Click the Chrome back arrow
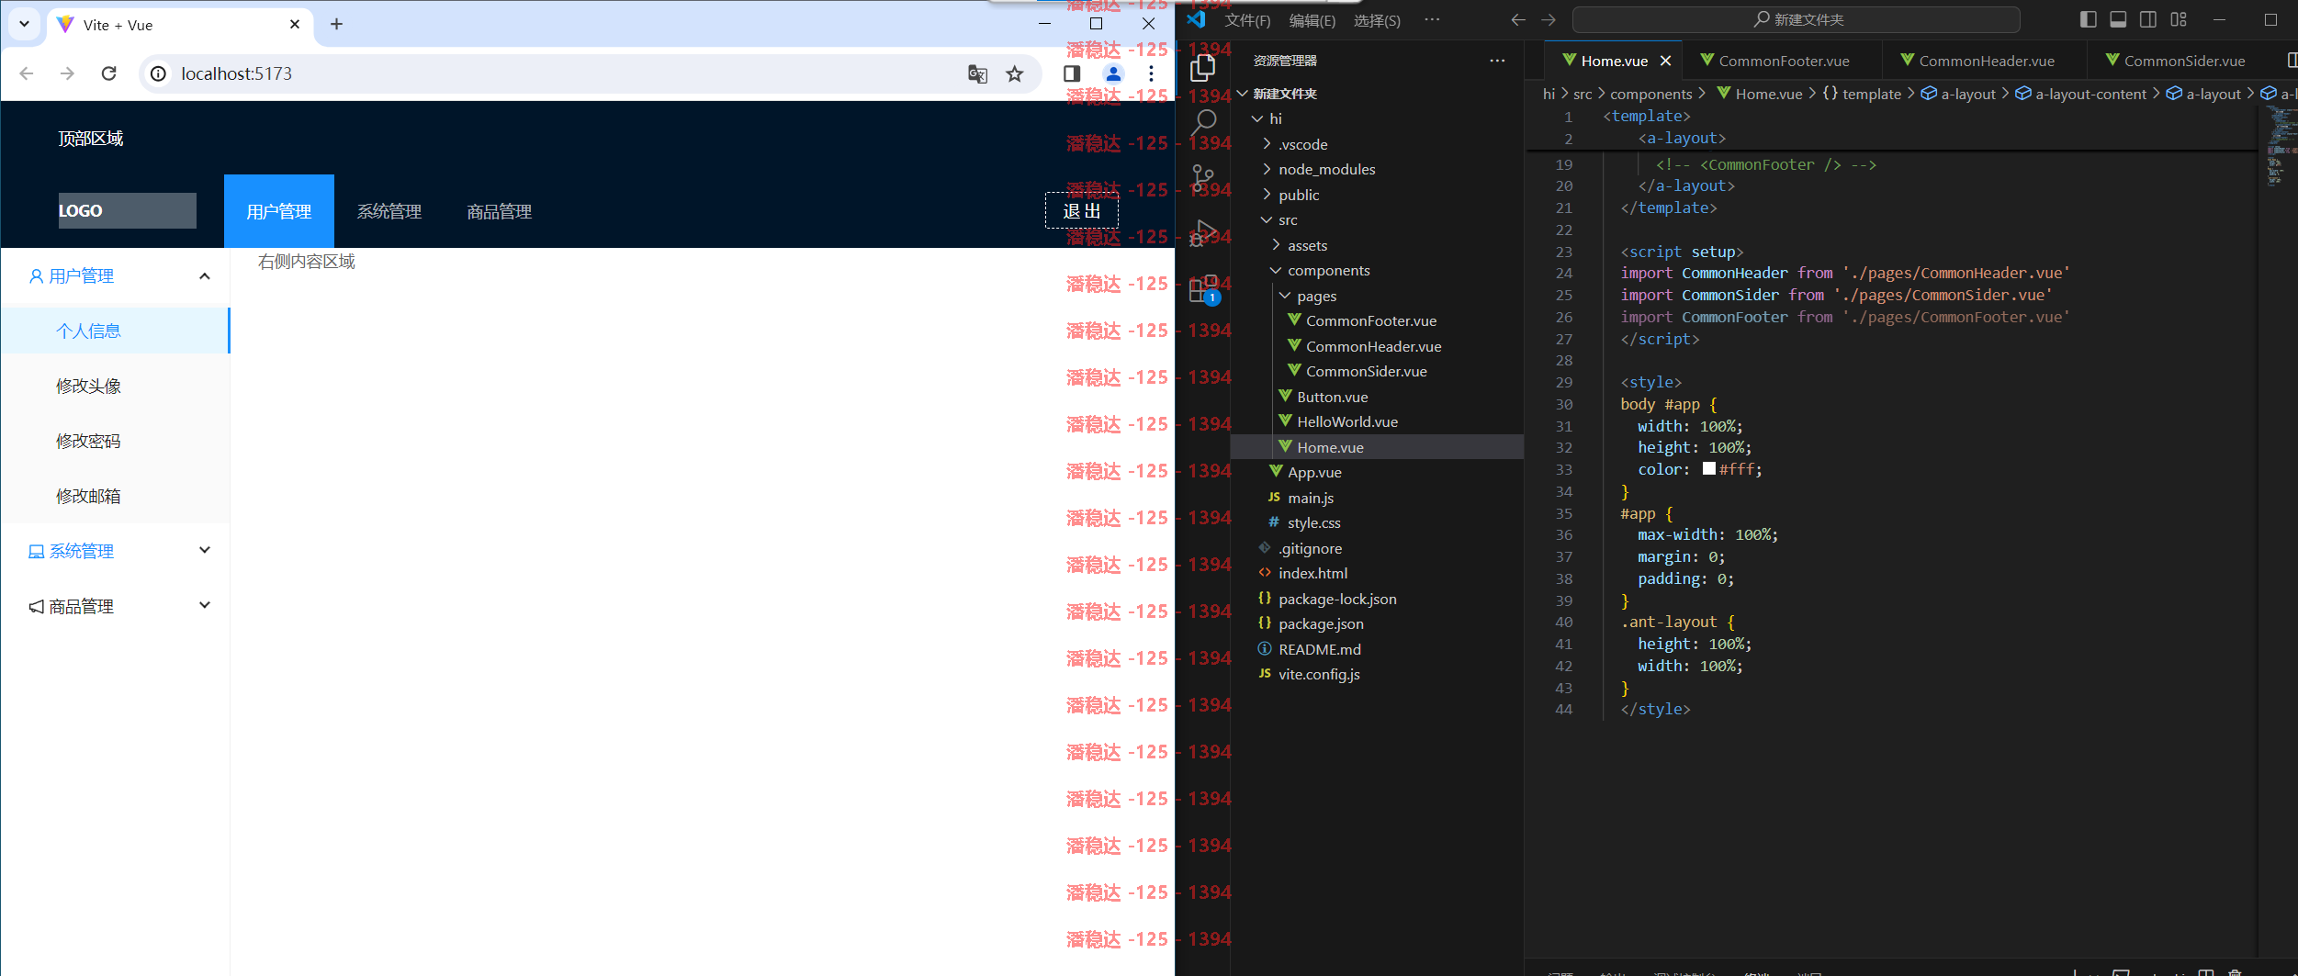 point(27,73)
